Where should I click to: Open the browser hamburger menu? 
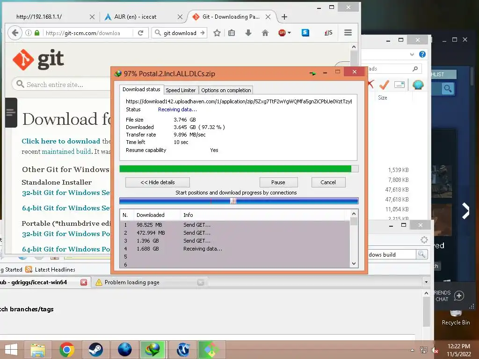(348, 33)
